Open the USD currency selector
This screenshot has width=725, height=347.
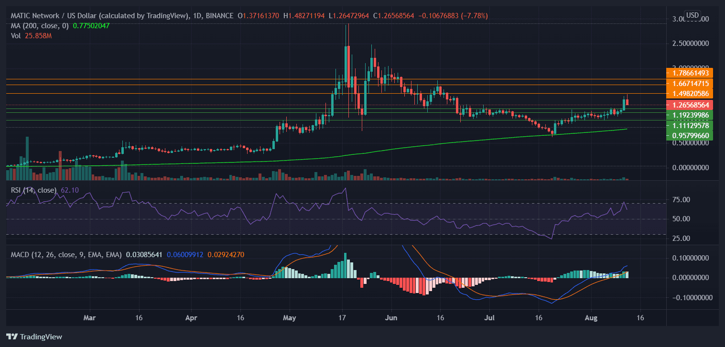[x=692, y=15]
